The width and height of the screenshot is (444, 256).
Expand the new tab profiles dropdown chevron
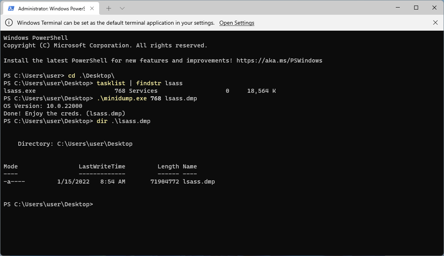click(122, 8)
